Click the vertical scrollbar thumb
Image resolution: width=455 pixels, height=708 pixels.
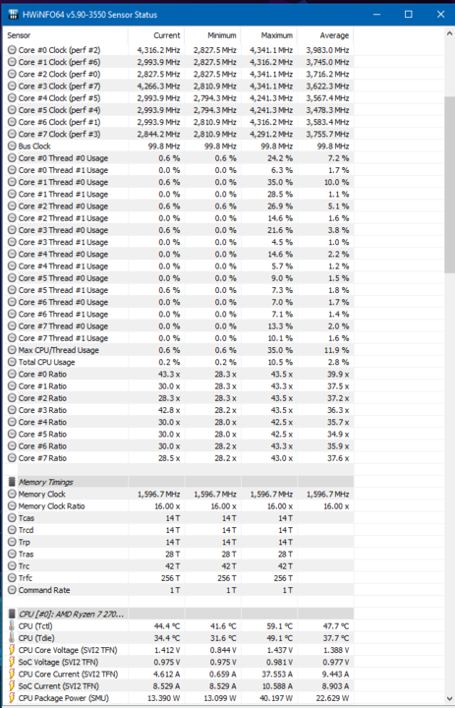click(x=449, y=184)
